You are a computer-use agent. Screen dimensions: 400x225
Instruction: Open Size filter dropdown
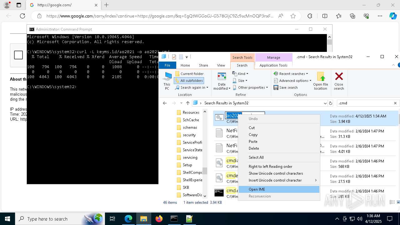[x=240, y=81]
